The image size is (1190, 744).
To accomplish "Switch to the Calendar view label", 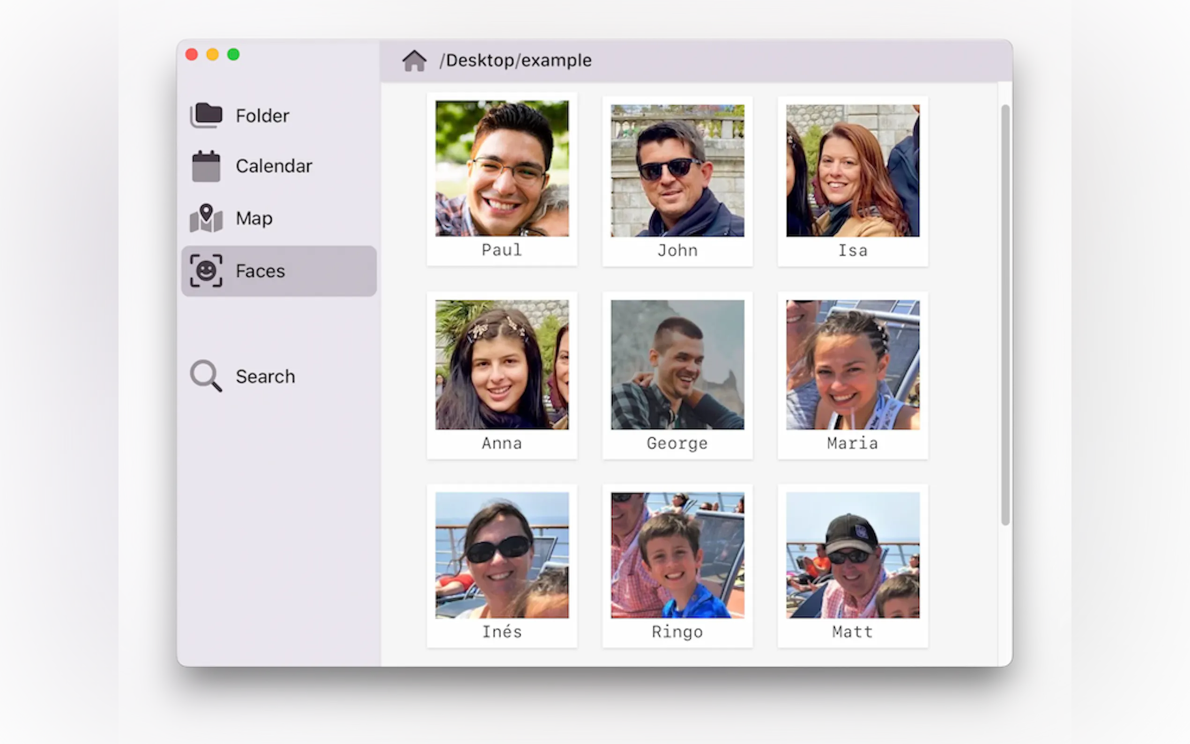I will 274,166.
